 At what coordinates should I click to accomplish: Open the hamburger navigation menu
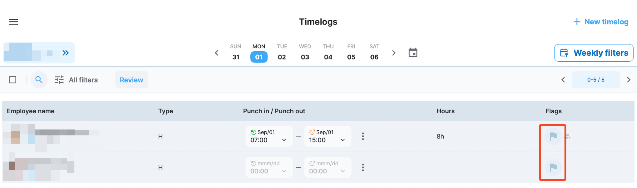tap(13, 22)
